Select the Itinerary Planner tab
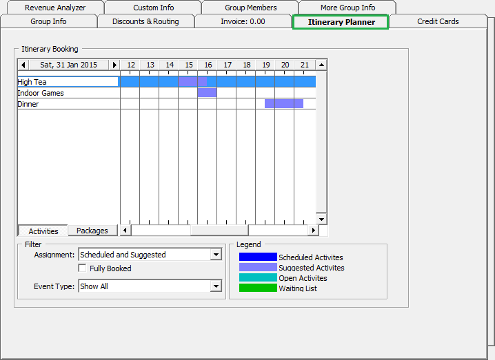This screenshot has width=495, height=360. click(341, 22)
